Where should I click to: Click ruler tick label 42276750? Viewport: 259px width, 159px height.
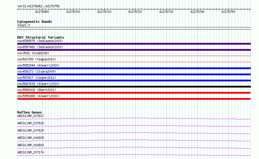point(228,12)
